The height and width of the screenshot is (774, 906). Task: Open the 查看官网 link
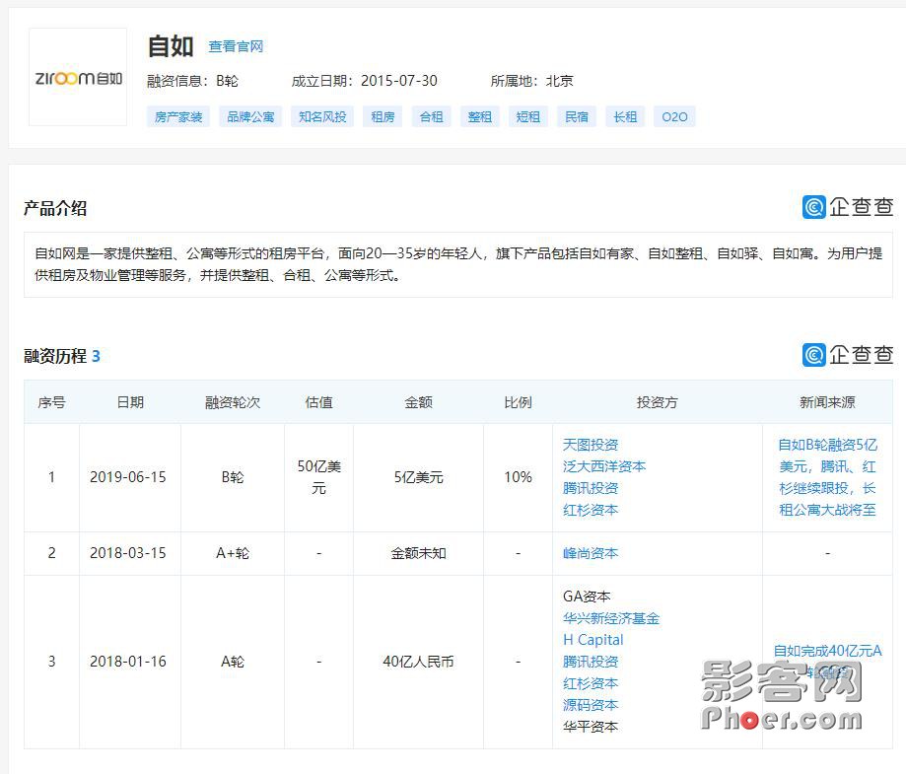tap(236, 46)
